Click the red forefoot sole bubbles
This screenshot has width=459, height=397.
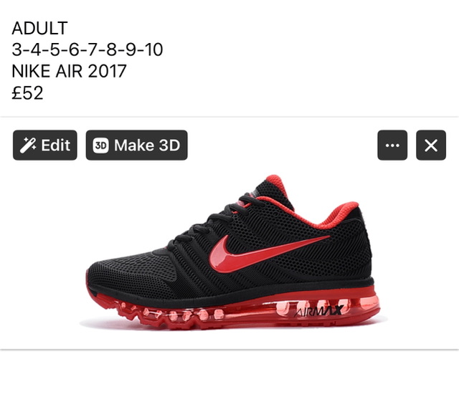(x=176, y=315)
